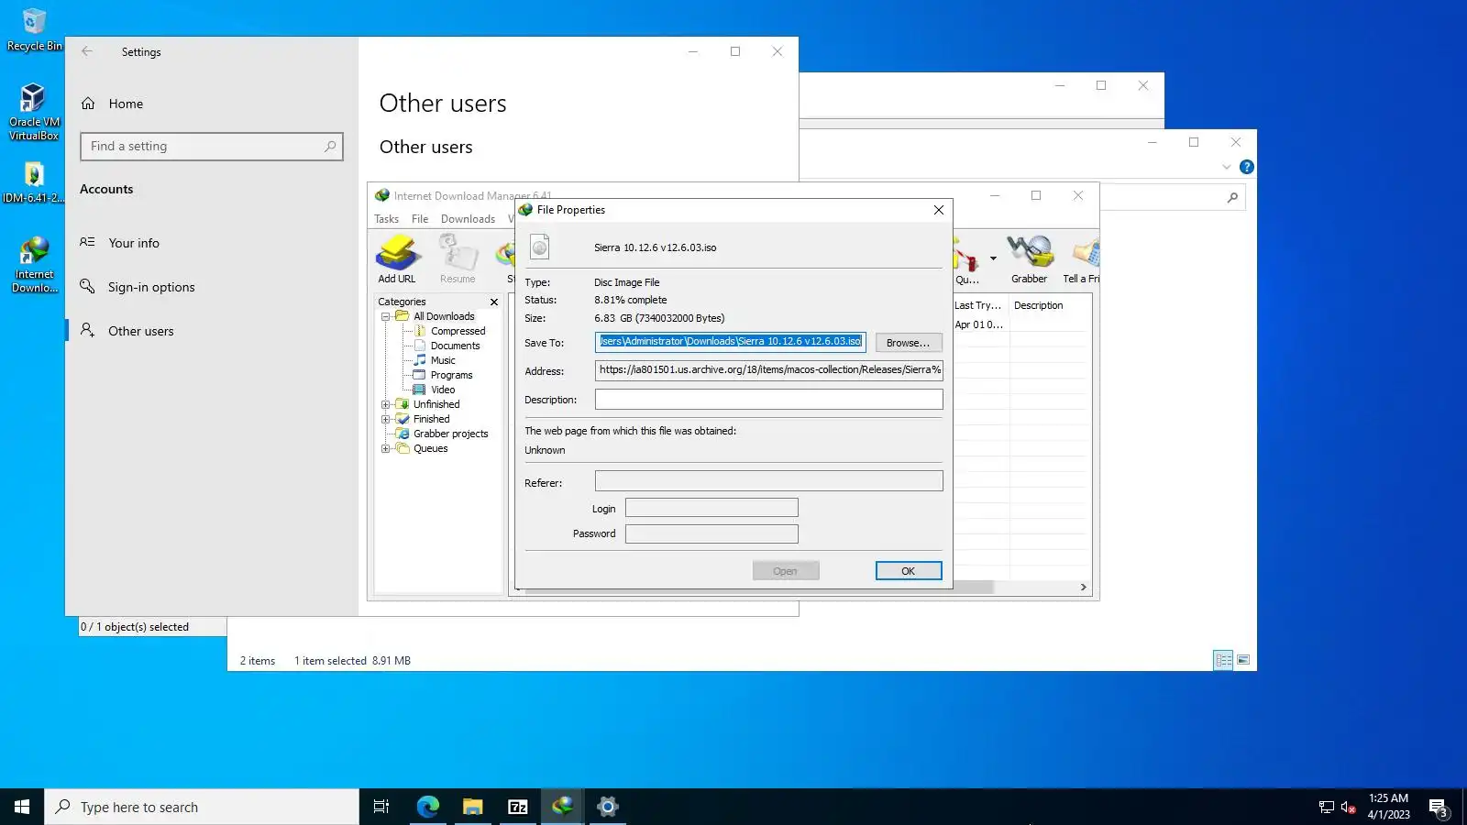Image resolution: width=1467 pixels, height=825 pixels.
Task: Click the Description text field
Action: coord(768,400)
